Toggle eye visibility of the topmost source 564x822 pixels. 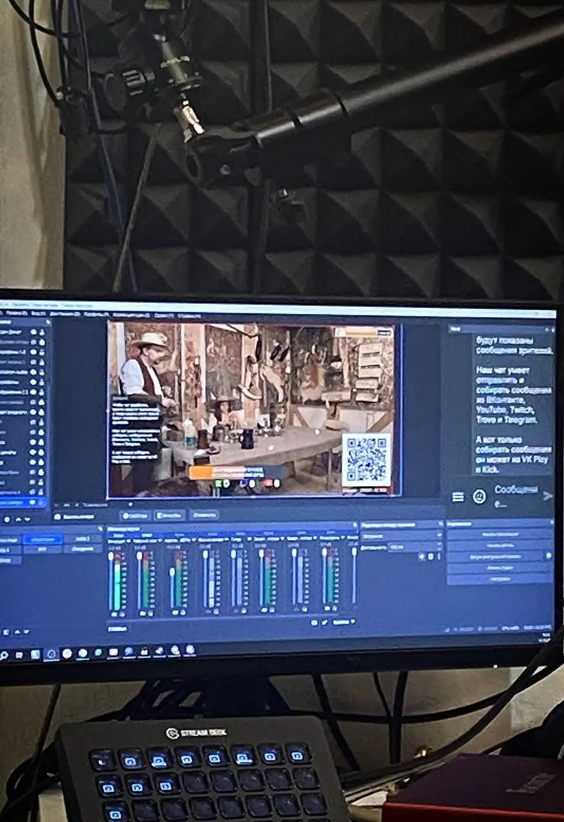[x=33, y=333]
